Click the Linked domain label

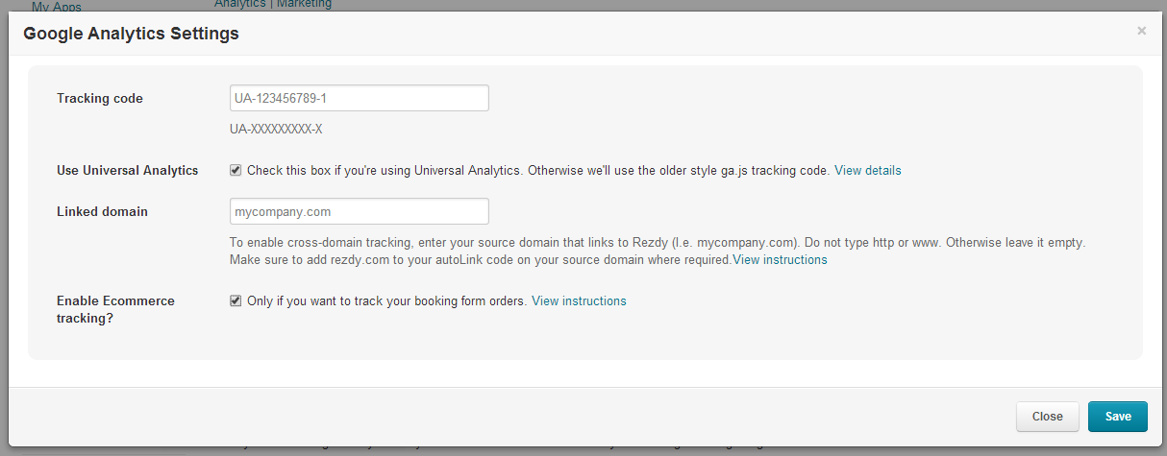pyautogui.click(x=102, y=211)
